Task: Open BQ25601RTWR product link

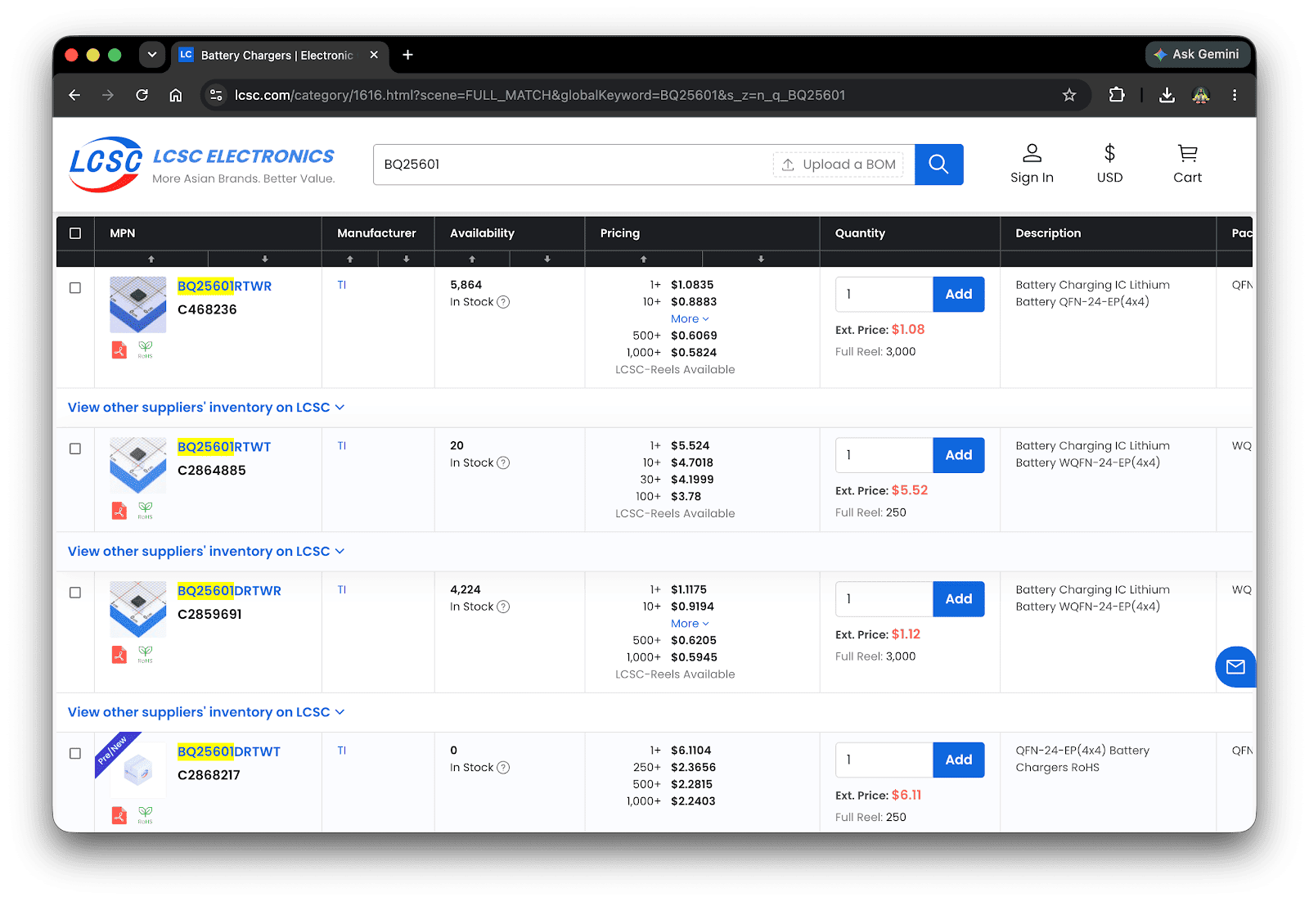Action: [x=224, y=286]
